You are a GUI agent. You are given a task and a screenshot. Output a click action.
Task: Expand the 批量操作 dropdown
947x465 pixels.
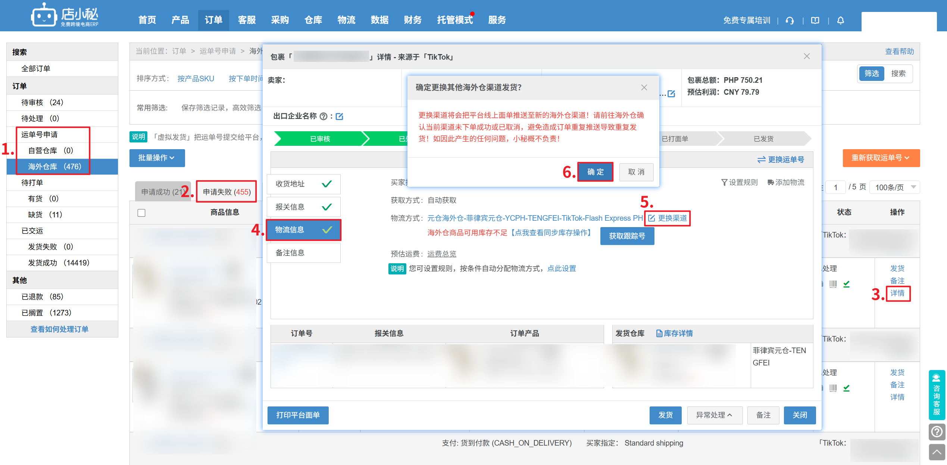[157, 158]
